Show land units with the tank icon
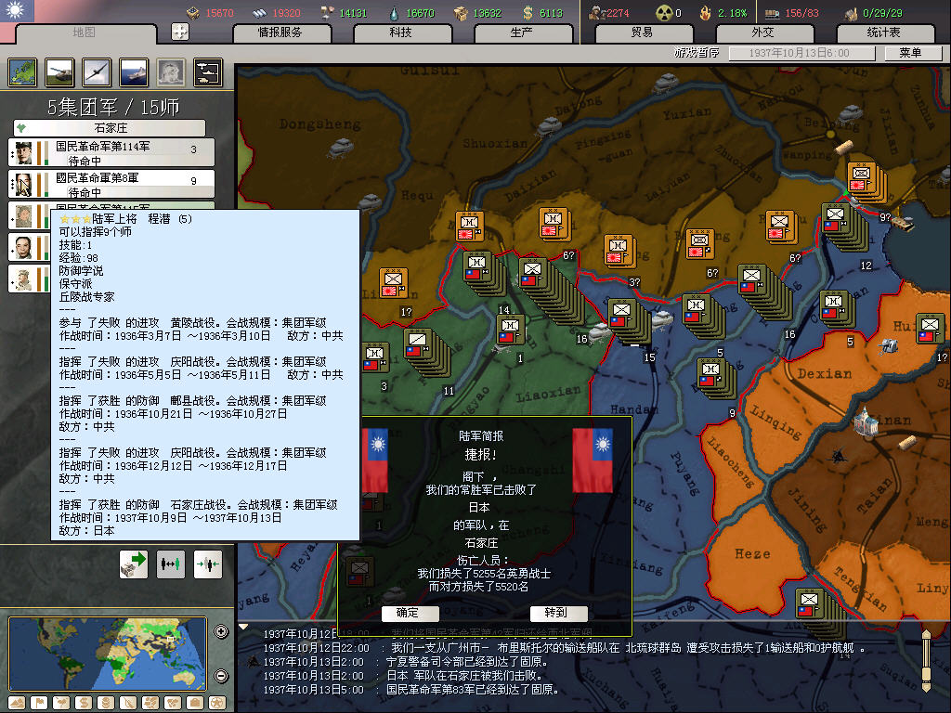The width and height of the screenshot is (951, 713). click(59, 72)
